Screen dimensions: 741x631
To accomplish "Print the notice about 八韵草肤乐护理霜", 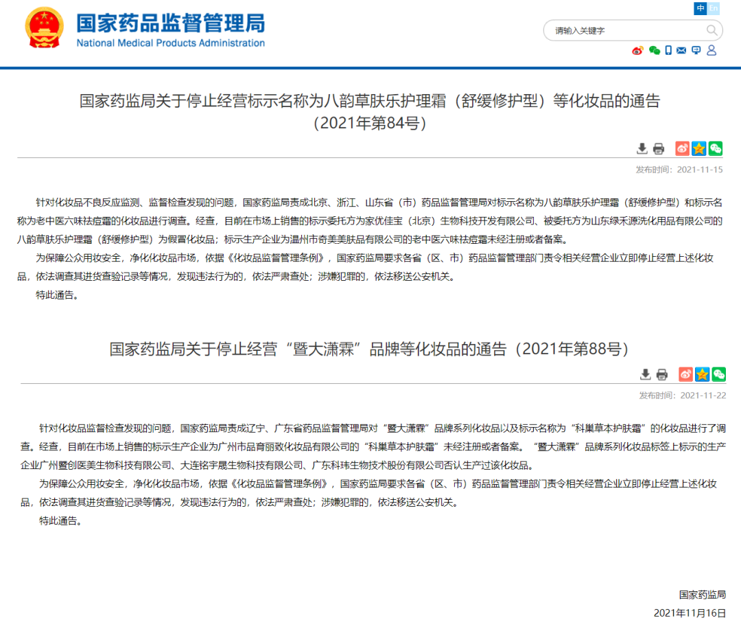I will 659,148.
